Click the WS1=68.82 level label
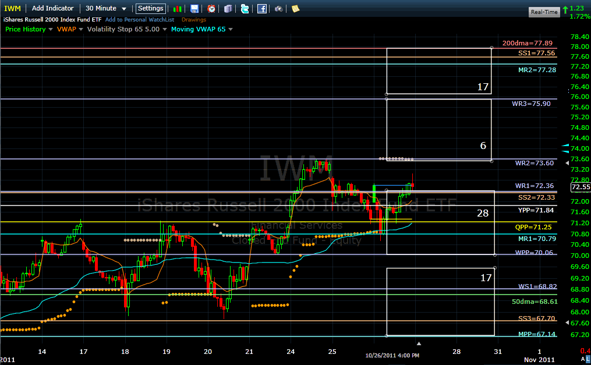The width and height of the screenshot is (591, 365). point(537,286)
